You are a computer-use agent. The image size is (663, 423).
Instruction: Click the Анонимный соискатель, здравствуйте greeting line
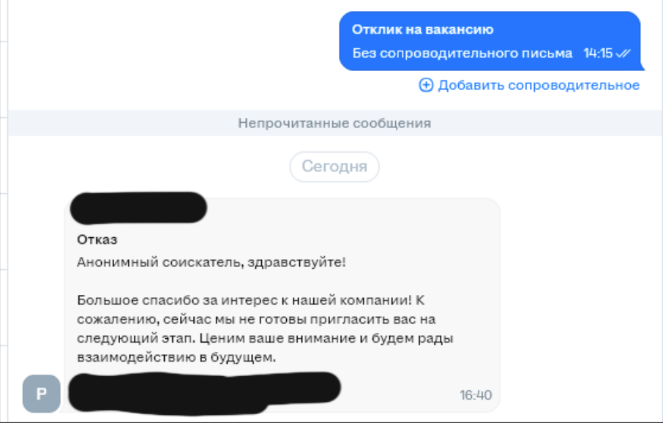coord(211,261)
